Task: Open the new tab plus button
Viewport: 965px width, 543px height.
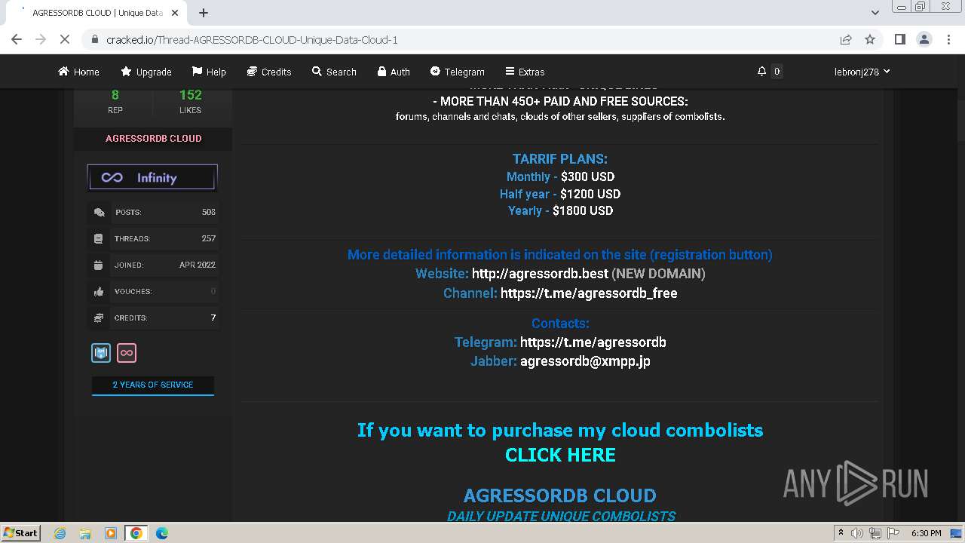Action: coord(204,13)
